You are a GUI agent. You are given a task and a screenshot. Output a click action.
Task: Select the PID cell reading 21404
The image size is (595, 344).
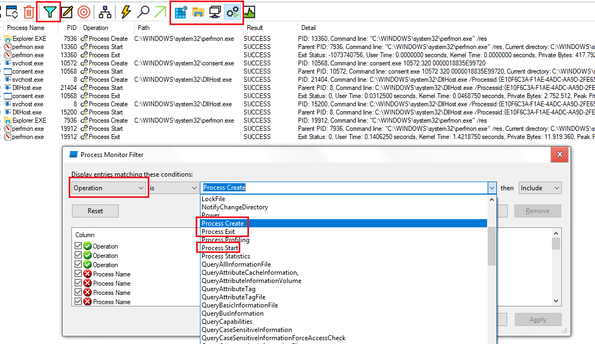pyautogui.click(x=69, y=88)
